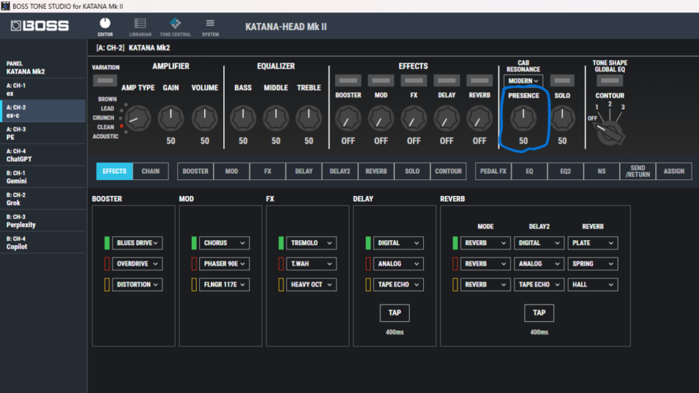Select yellow FX slot indicator for Heavy Oct
This screenshot has width=699, height=393.
tap(281, 285)
